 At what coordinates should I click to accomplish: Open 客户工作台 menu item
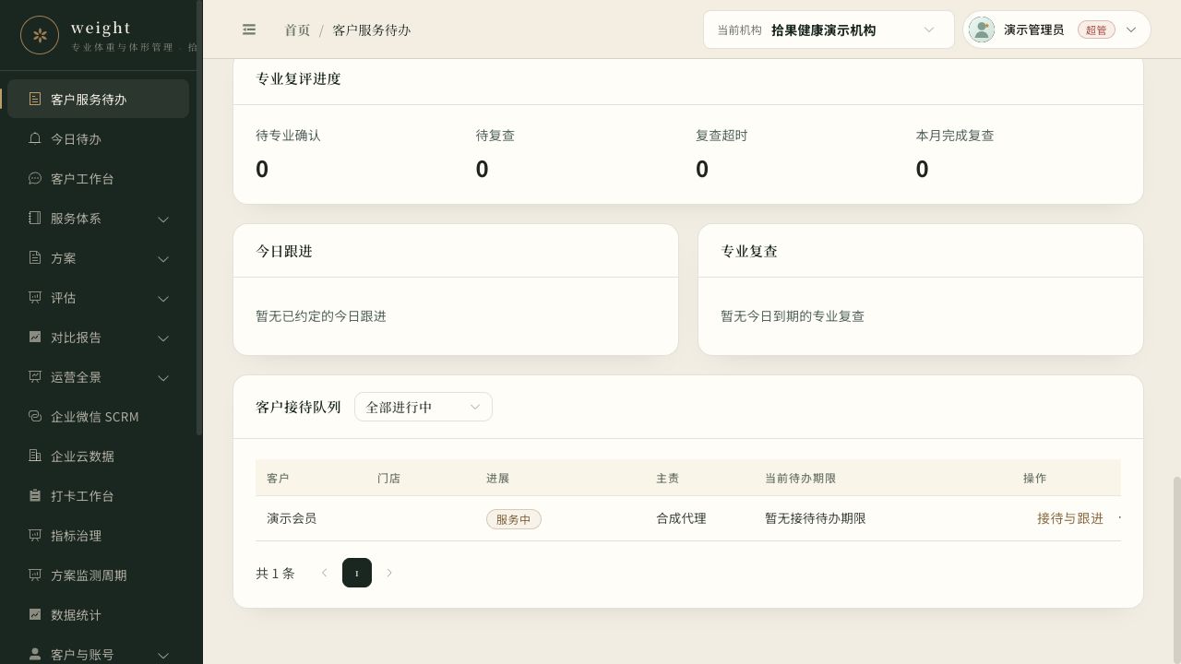point(98,178)
